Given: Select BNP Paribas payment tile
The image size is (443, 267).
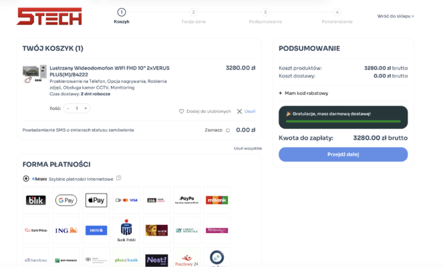Looking at the screenshot, I should [x=66, y=258].
